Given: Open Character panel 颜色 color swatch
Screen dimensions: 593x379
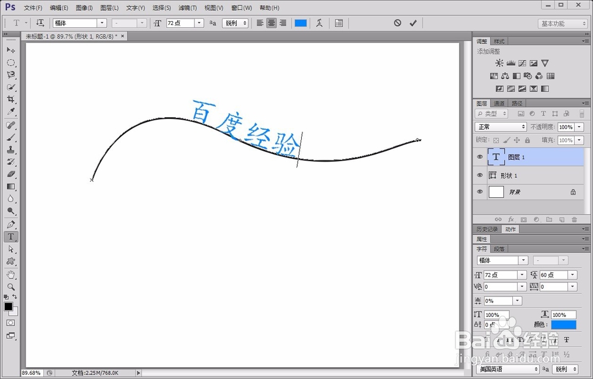Looking at the screenshot, I should tap(563, 325).
